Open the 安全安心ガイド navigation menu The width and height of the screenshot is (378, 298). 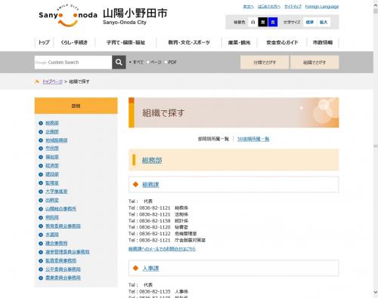coord(282,42)
